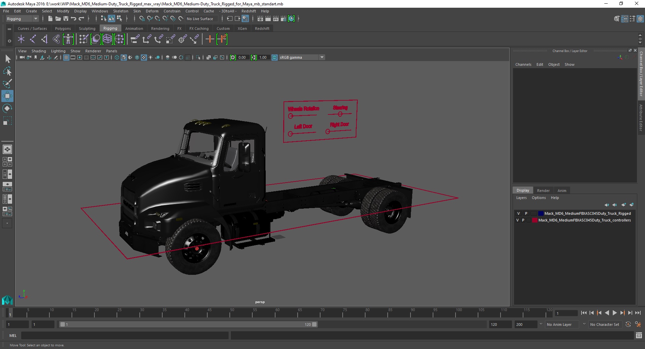Toggle the sRGB gamma view transform button
The image size is (645, 349).
pos(274,57)
